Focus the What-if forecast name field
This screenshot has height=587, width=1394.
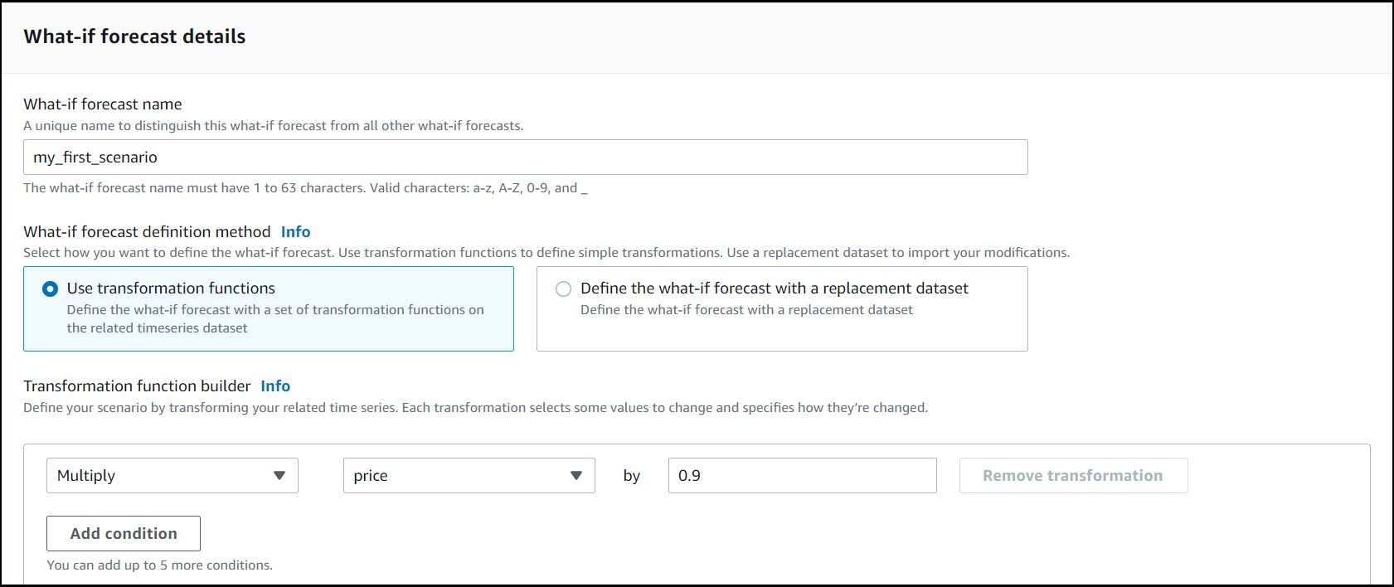click(526, 158)
